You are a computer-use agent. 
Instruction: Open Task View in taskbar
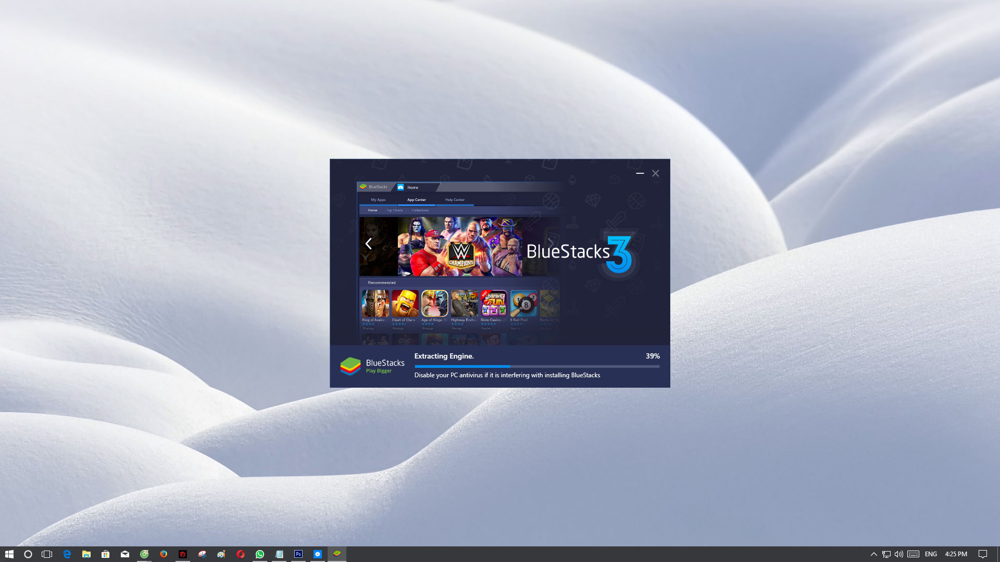(47, 554)
